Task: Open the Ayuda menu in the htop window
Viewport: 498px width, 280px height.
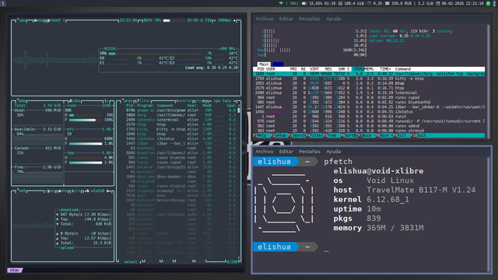Action: coord(333,19)
